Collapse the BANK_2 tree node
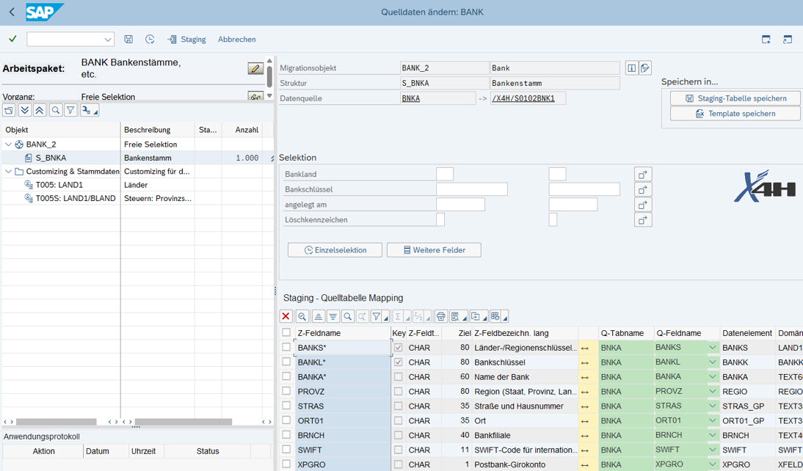 pos(9,145)
